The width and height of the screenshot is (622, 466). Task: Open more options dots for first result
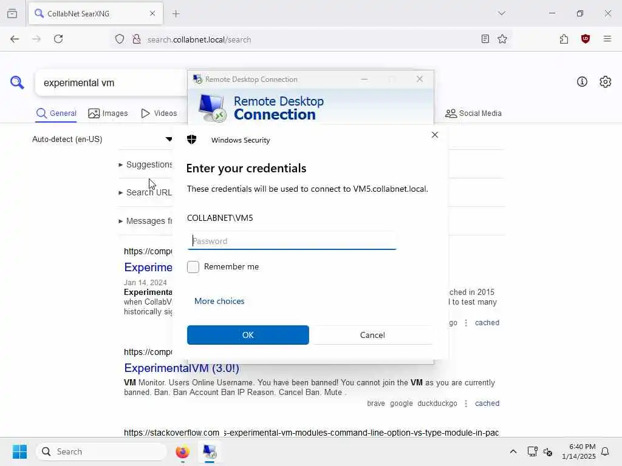pyautogui.click(x=466, y=323)
